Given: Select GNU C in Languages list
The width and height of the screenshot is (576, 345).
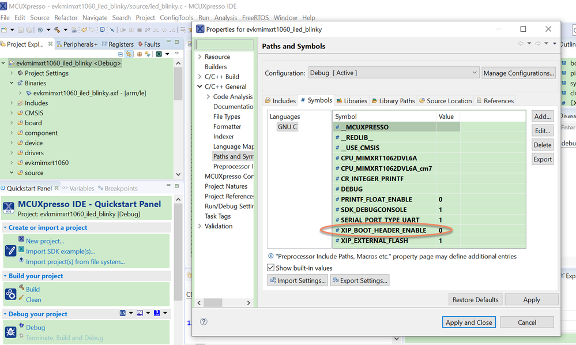Looking at the screenshot, I should [x=287, y=127].
